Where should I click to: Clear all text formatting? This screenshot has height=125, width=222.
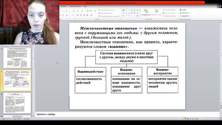coord(74,11)
